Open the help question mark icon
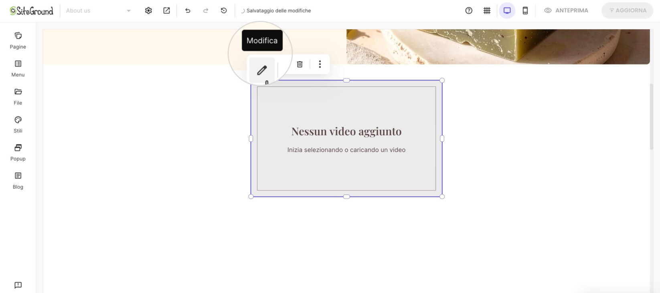The height and width of the screenshot is (293, 660). click(x=469, y=11)
